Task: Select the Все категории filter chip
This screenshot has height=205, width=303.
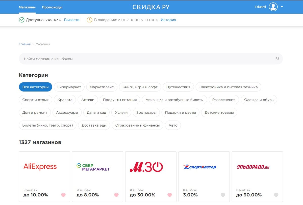Action: [x=35, y=87]
